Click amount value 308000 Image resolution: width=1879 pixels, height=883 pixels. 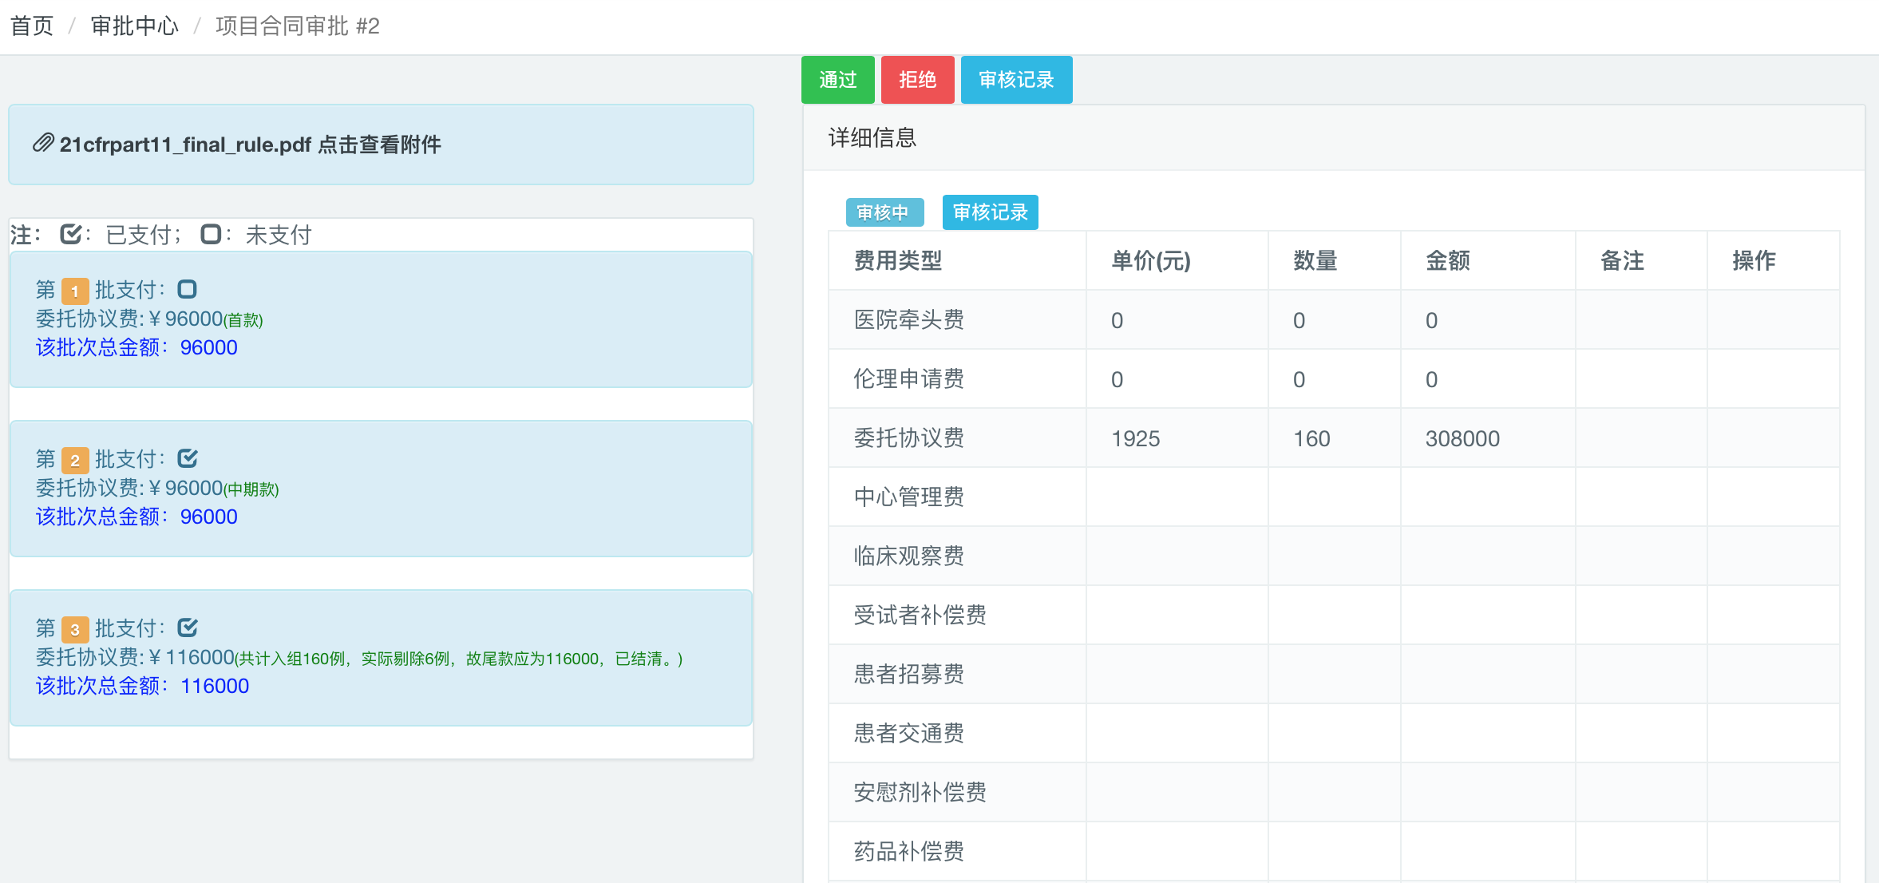[x=1462, y=438]
